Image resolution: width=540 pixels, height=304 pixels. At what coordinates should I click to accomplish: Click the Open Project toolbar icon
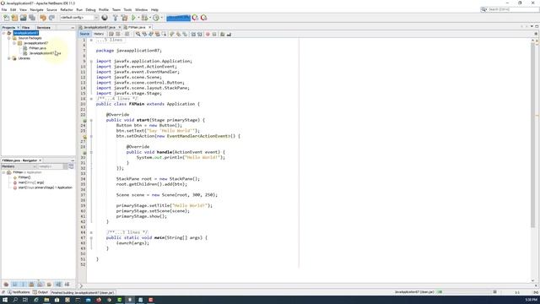point(23,18)
